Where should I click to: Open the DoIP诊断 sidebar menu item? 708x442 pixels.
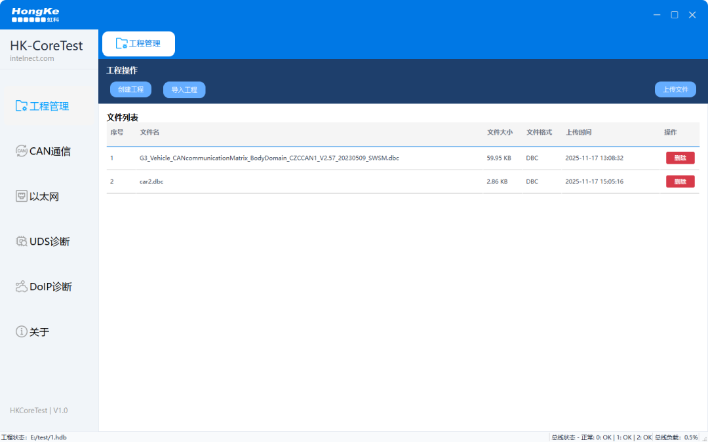click(49, 286)
